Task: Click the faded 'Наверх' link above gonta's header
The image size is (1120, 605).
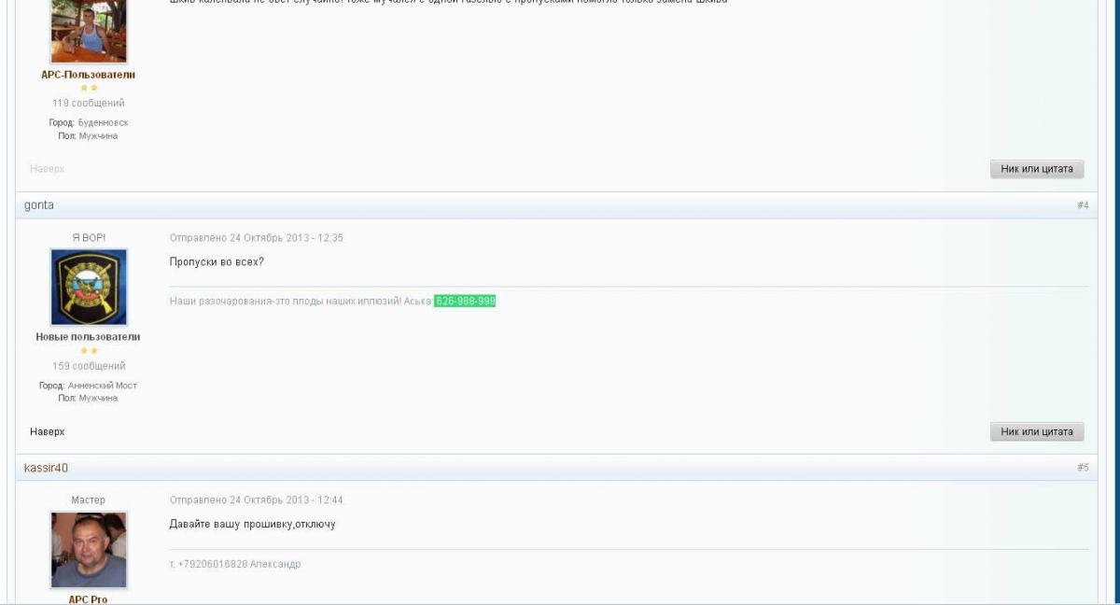Action: point(48,169)
